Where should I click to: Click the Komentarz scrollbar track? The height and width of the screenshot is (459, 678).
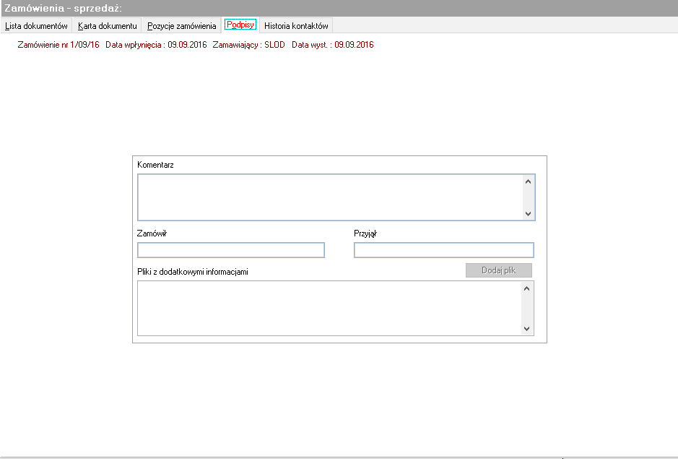[528, 197]
